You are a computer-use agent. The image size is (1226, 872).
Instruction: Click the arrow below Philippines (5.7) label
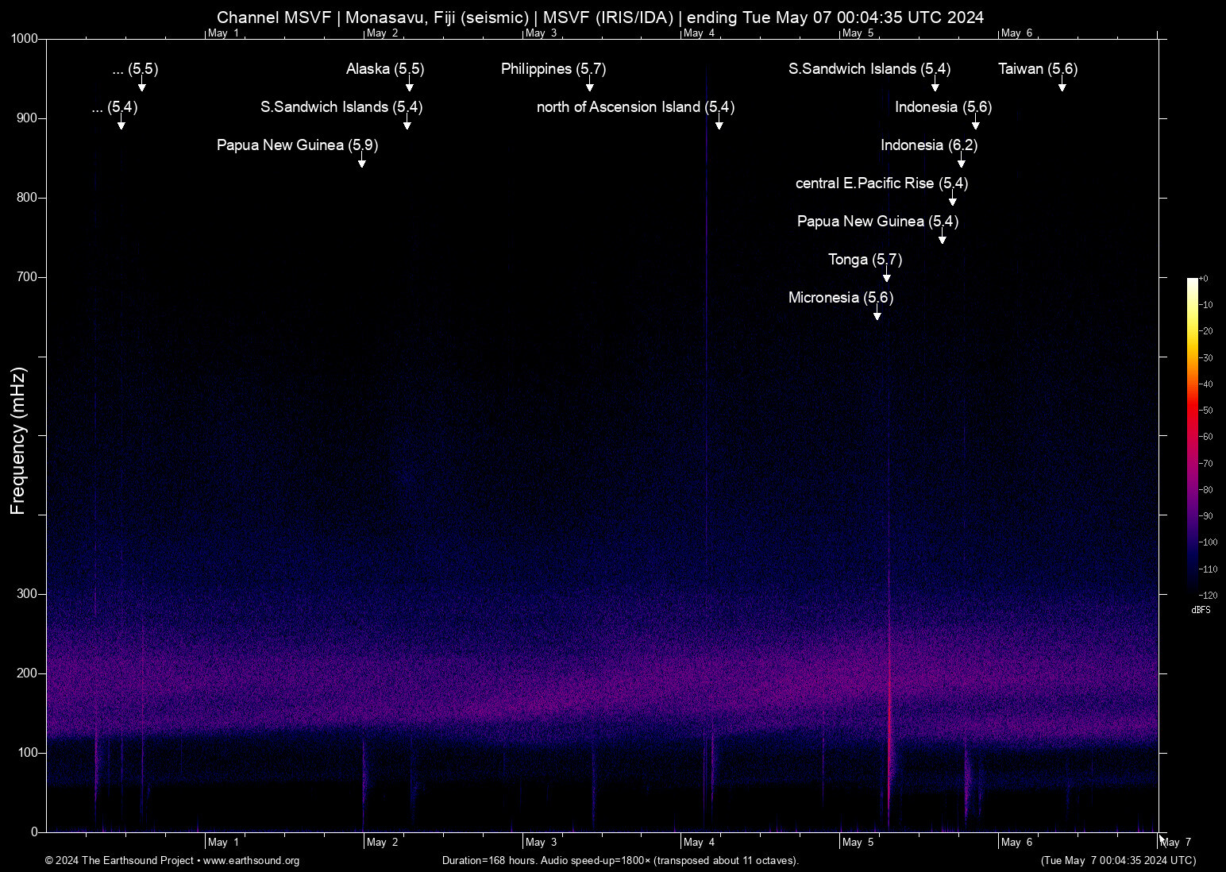590,86
